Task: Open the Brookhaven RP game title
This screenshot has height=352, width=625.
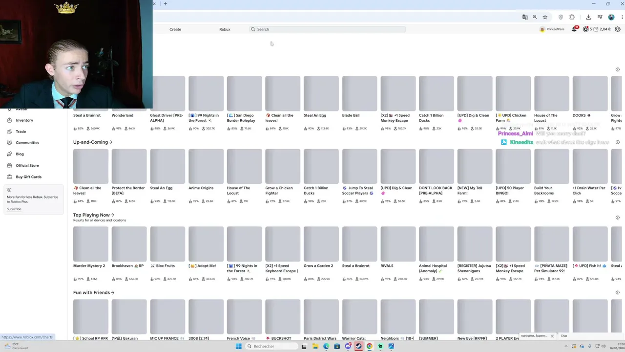Action: [x=127, y=266]
